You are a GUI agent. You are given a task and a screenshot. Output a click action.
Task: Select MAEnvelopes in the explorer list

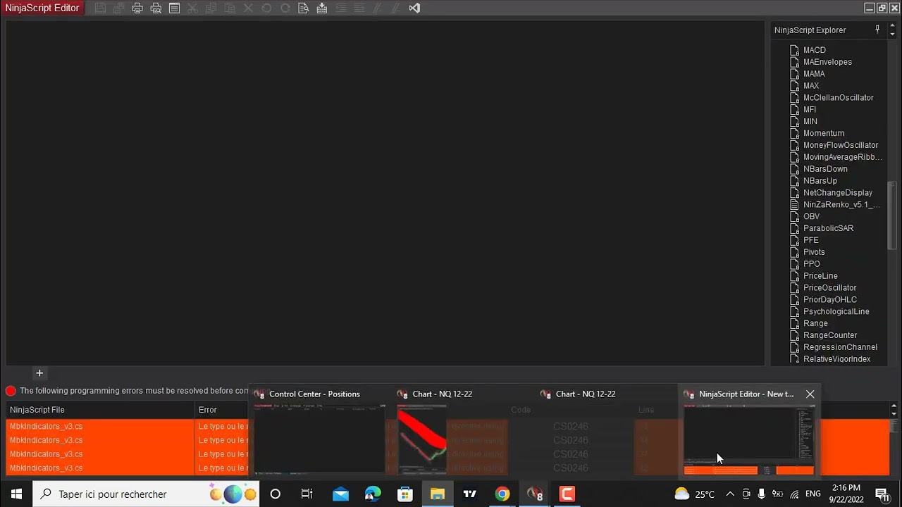click(827, 62)
